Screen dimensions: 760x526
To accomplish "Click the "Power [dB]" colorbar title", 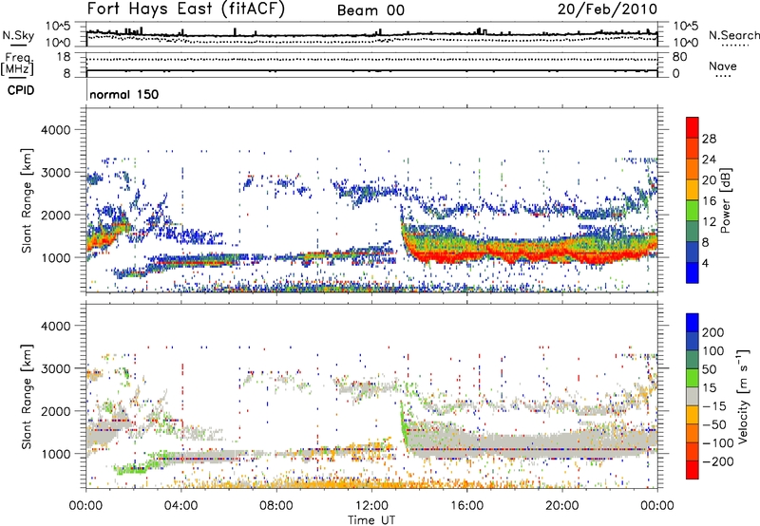I will click(x=725, y=200).
